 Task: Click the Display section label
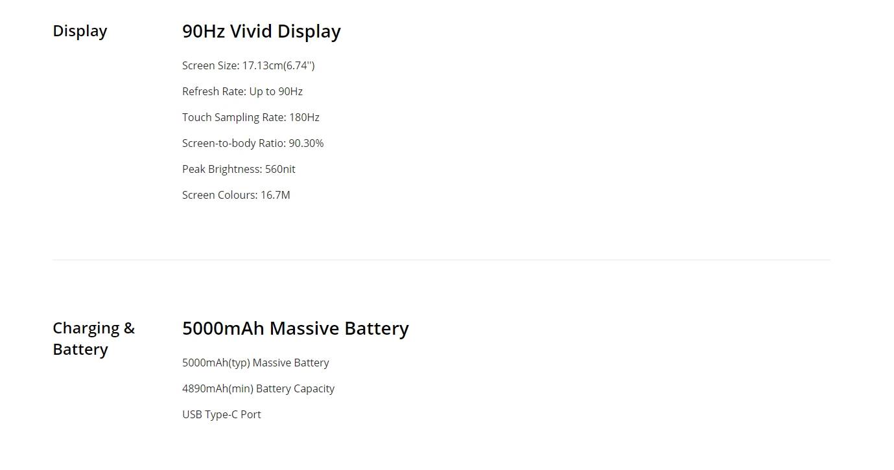pyautogui.click(x=80, y=31)
